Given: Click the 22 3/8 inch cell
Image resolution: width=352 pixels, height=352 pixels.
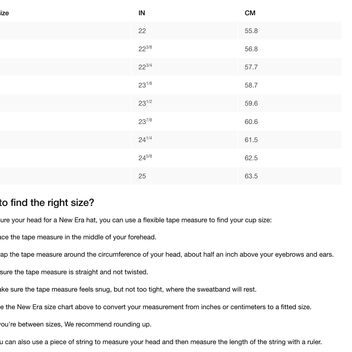Looking at the screenshot, I should (x=184, y=49).
